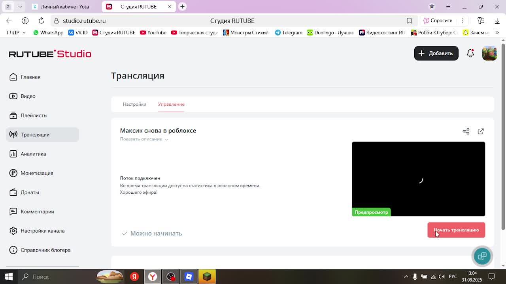
Task: Go back in the browser
Action: (9, 21)
